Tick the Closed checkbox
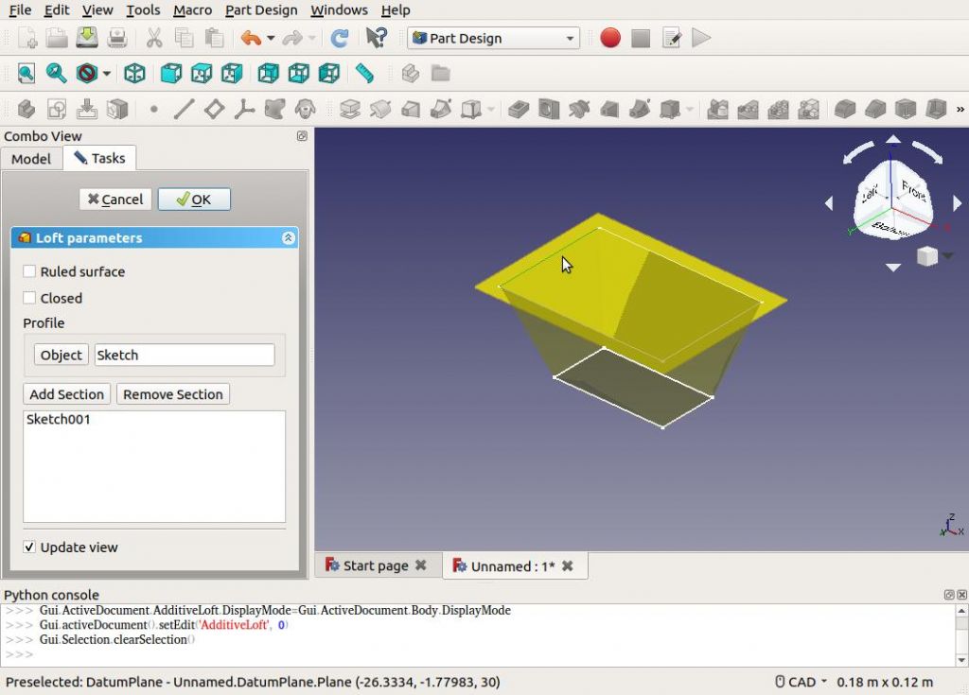This screenshot has width=969, height=695. [30, 298]
